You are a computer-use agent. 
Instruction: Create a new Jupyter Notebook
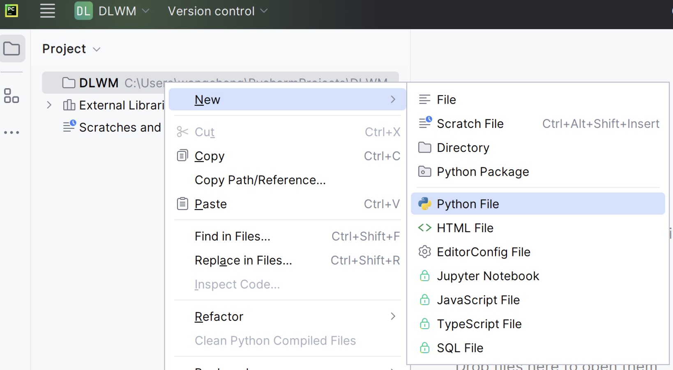(538, 276)
